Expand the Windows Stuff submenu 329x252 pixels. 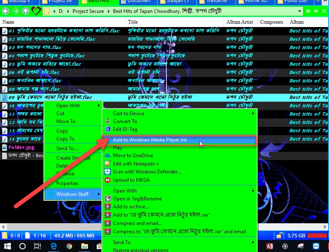[98, 194]
